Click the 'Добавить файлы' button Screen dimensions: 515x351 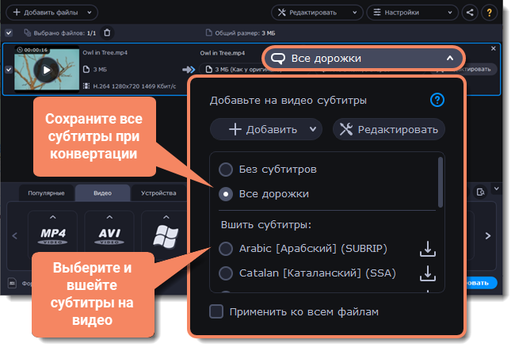[52, 13]
